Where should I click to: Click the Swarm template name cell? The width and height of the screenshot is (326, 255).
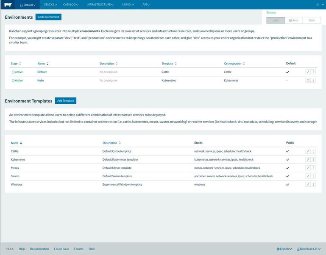[15, 176]
